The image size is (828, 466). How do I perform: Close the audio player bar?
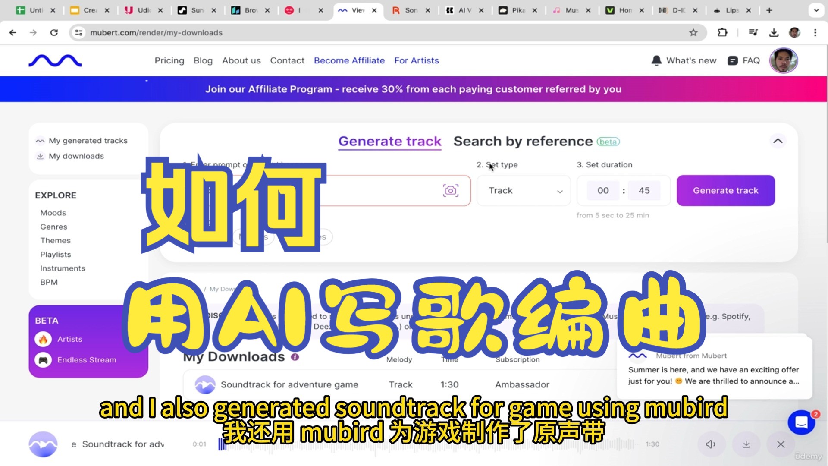click(x=781, y=444)
